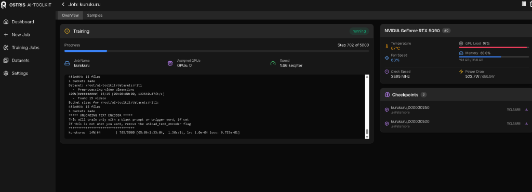
Task: Click the 153.8 MB size of kurukuru_000000250
Action: [x=513, y=109]
